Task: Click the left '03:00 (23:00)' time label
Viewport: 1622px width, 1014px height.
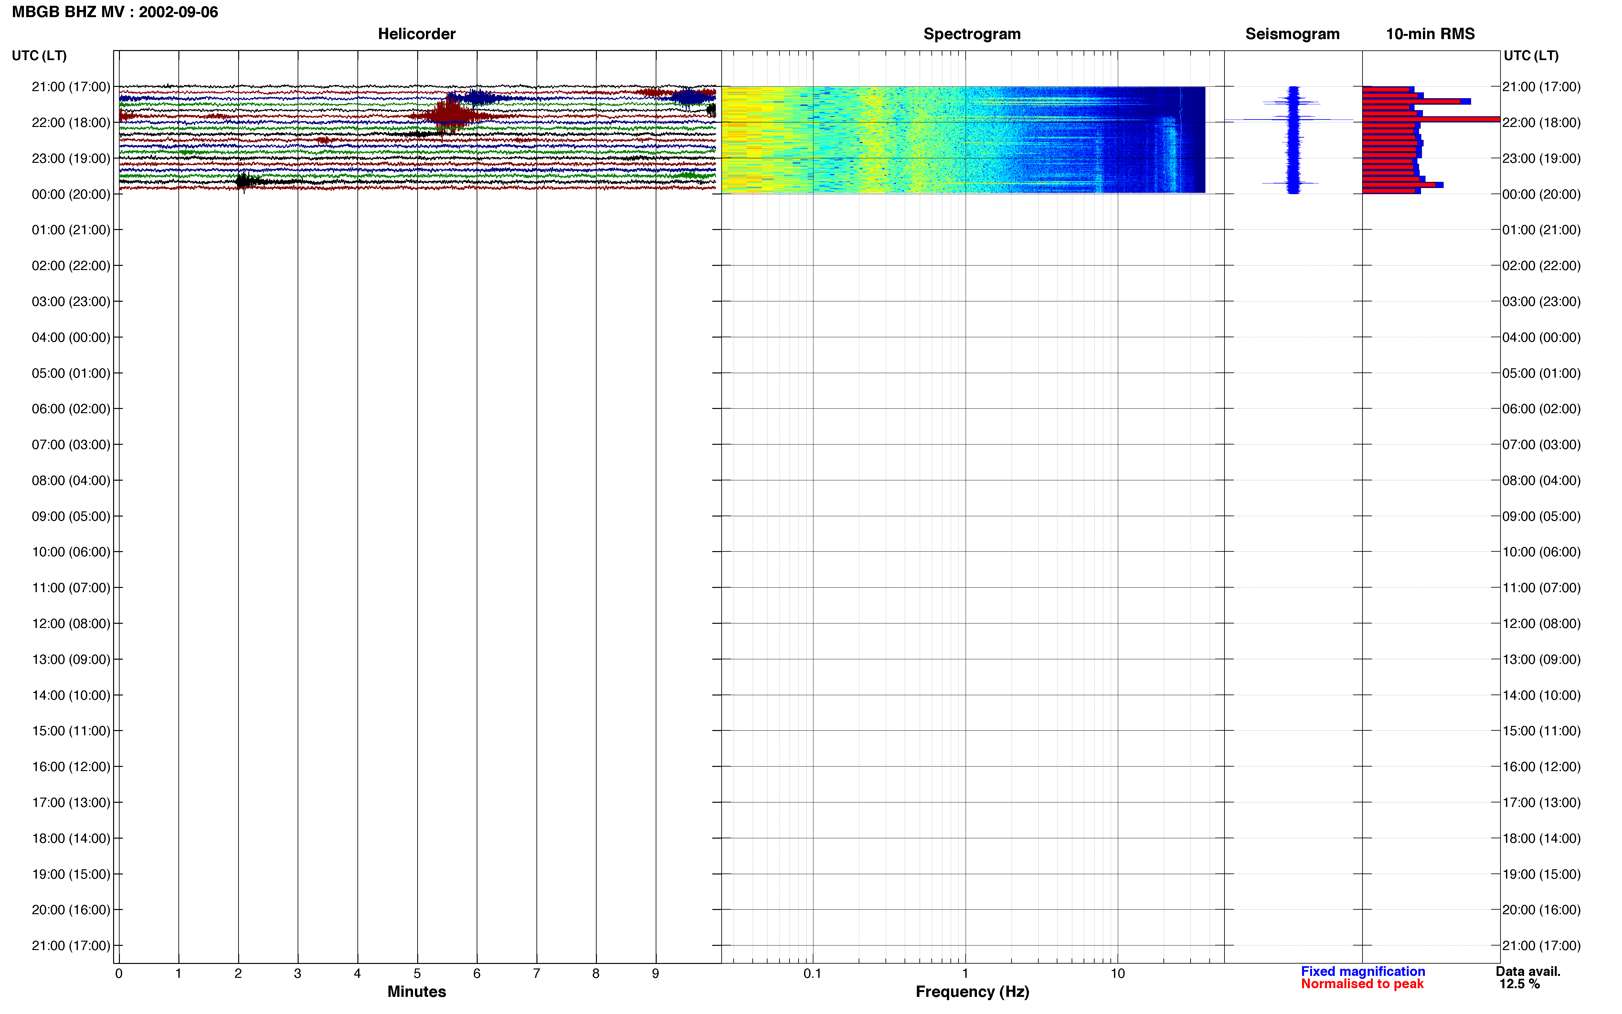Action: (x=70, y=302)
